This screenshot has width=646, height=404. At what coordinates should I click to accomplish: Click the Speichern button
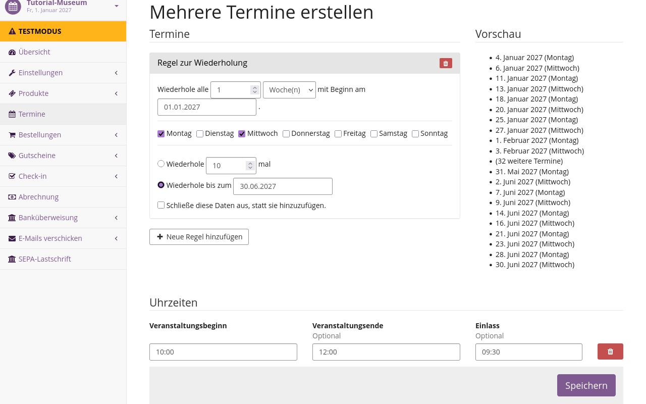click(586, 385)
